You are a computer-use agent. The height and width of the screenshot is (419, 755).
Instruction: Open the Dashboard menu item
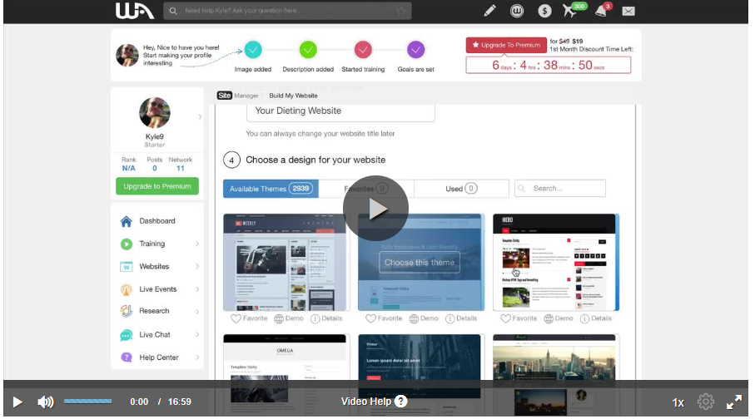pos(157,221)
